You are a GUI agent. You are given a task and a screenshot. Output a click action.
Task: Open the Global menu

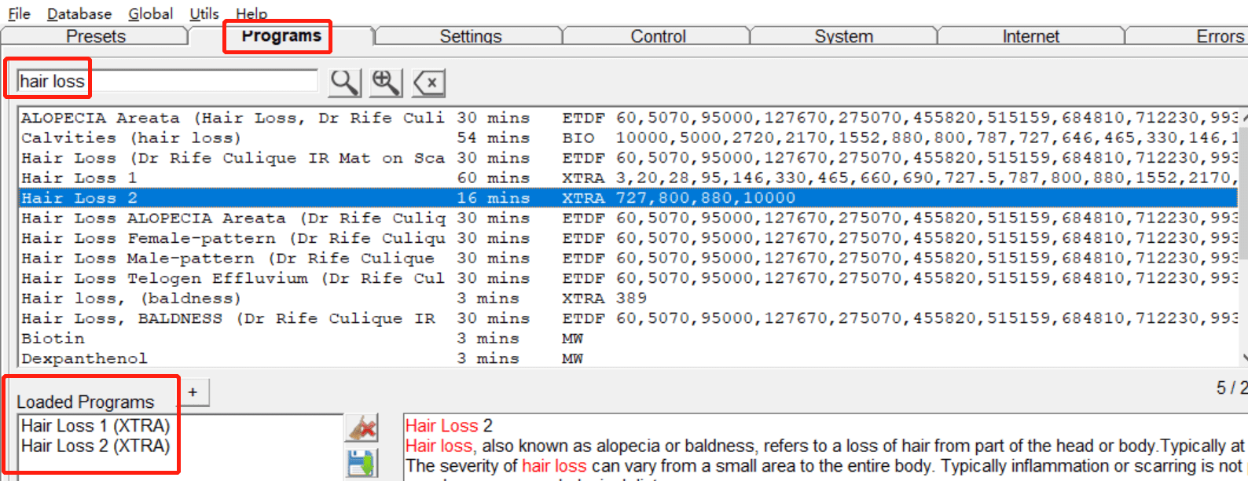(x=150, y=14)
